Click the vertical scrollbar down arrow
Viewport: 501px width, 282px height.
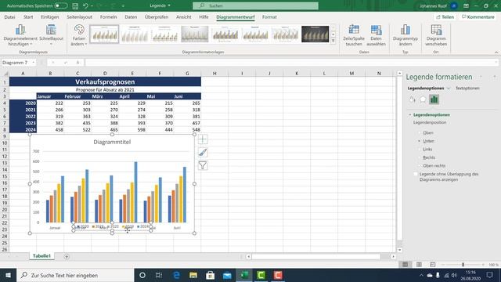click(399, 250)
